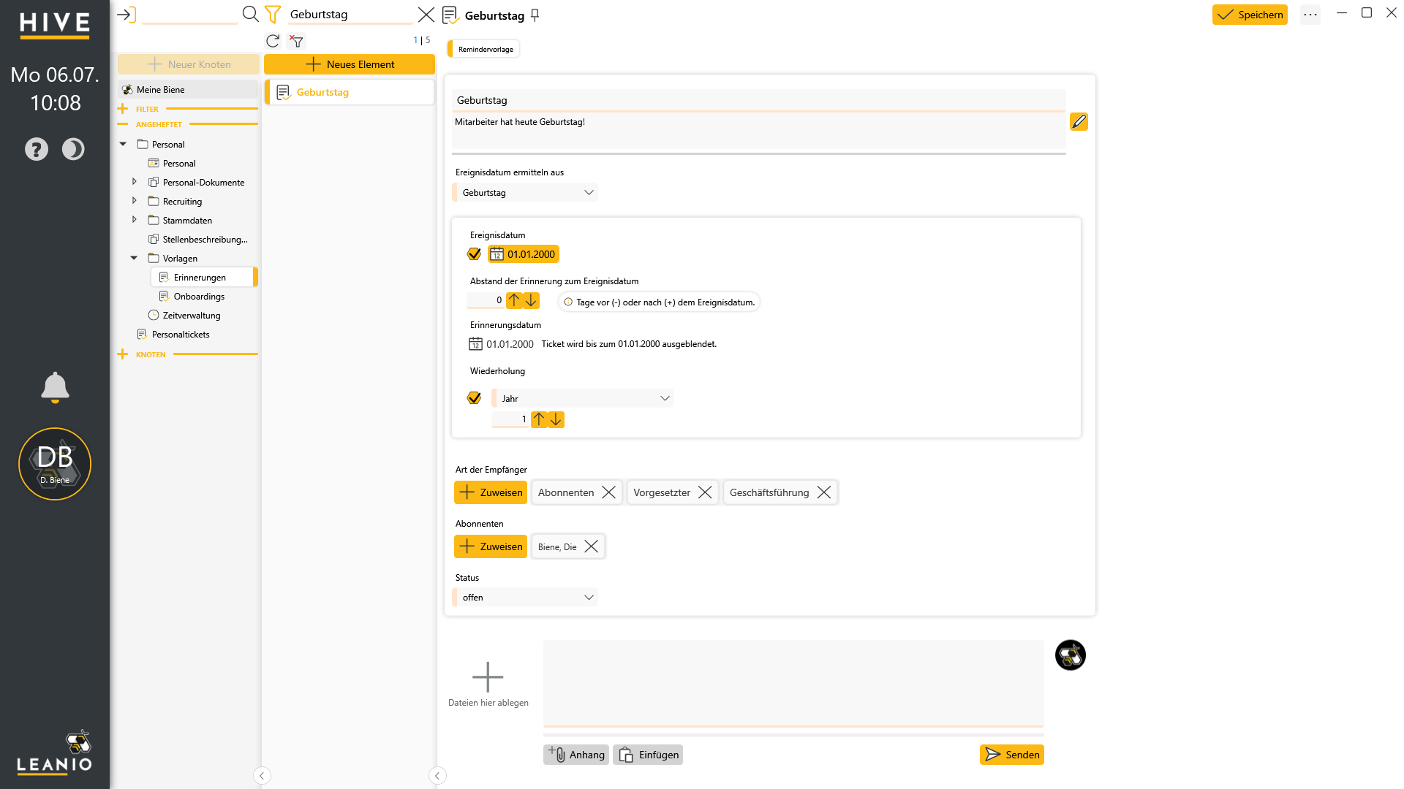Click Neues Element button
1404x789 pixels.
point(350,64)
